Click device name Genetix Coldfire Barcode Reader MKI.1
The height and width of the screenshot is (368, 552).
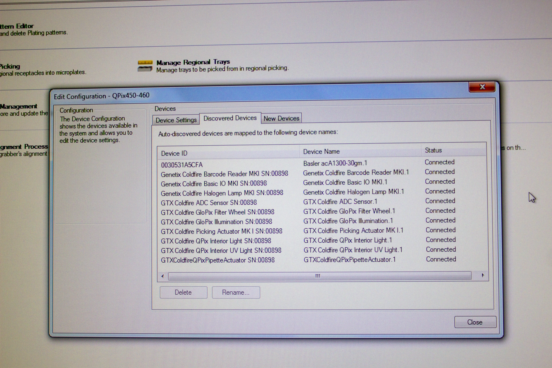[x=356, y=173]
